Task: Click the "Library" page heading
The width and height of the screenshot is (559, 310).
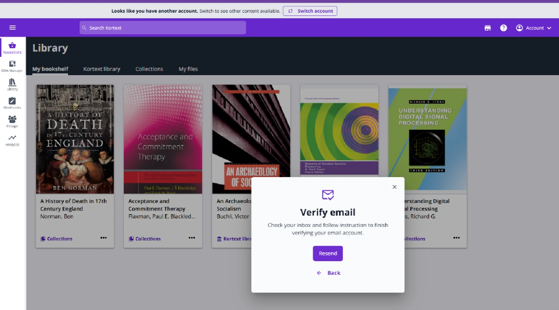Action: (50, 48)
